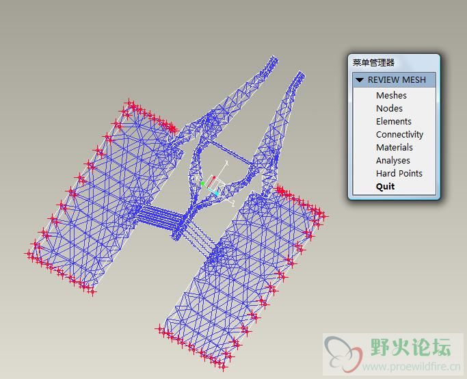Choose the Nodes menu entry
Screen dimensions: 467x379
coord(389,108)
